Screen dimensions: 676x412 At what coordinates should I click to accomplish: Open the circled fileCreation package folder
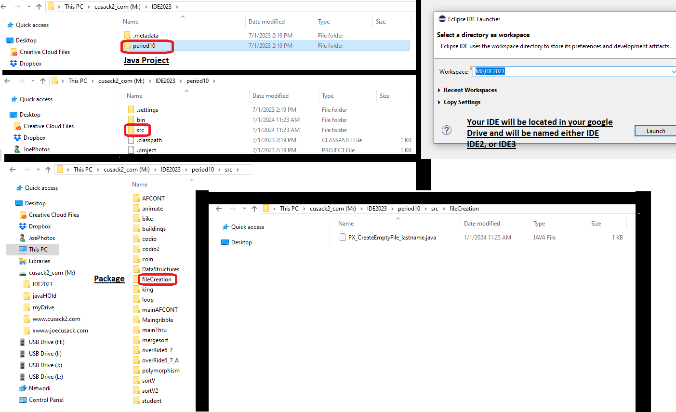pos(157,279)
